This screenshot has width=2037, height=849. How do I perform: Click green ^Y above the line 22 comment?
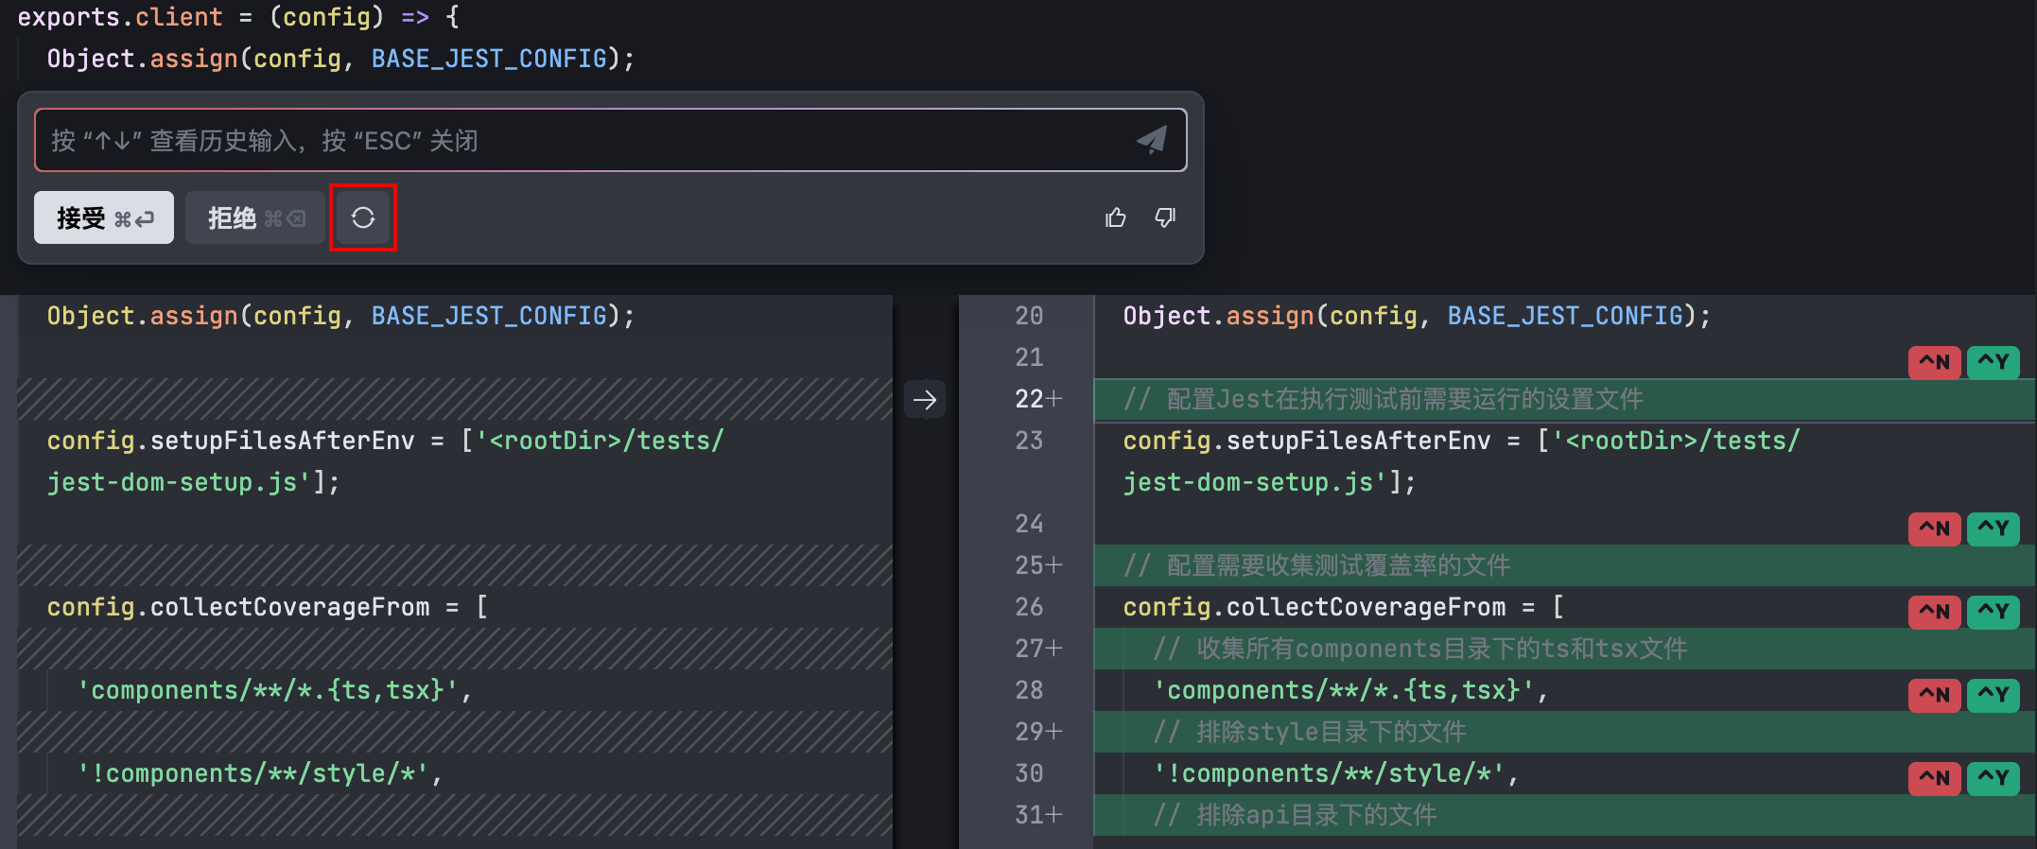1993,362
